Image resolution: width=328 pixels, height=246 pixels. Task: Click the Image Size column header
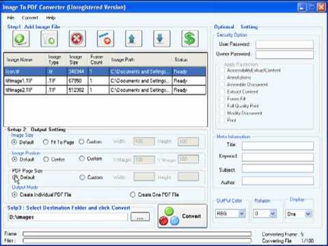point(77,59)
